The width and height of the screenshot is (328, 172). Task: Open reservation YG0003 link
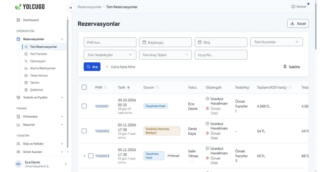point(102,156)
